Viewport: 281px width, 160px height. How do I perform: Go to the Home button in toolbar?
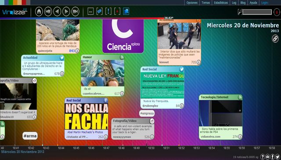coord(39,12)
